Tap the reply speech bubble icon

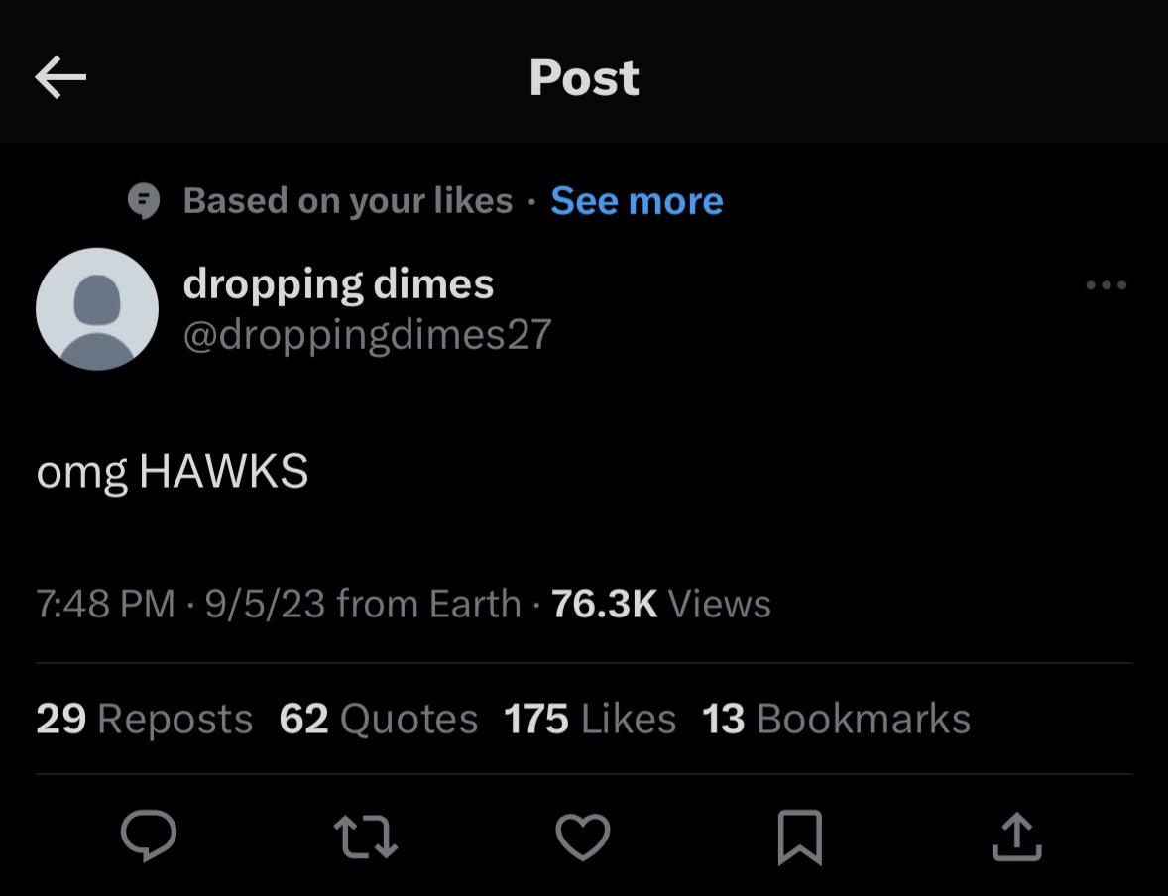pos(149,836)
